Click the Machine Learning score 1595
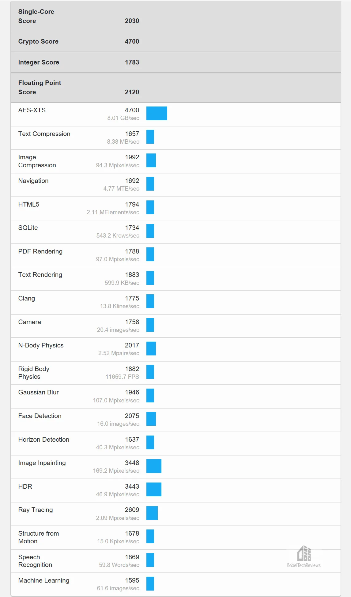The width and height of the screenshot is (351, 597). 132,580
